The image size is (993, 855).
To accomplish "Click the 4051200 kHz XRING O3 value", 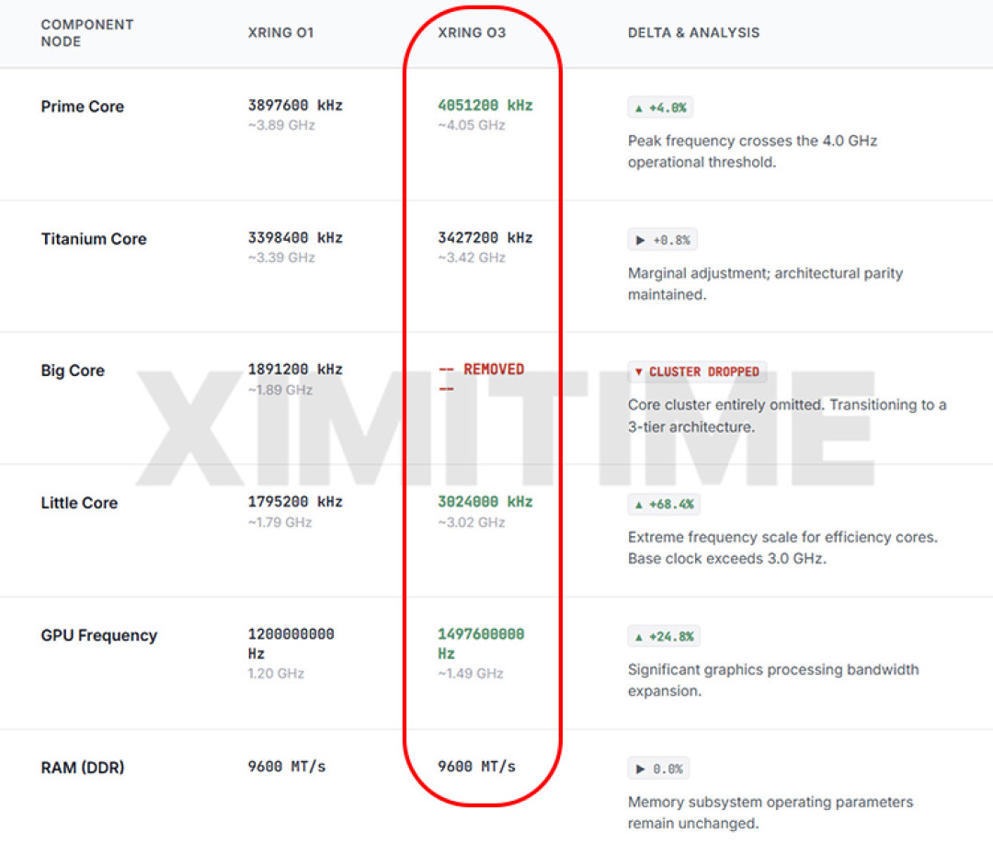I will point(485,105).
